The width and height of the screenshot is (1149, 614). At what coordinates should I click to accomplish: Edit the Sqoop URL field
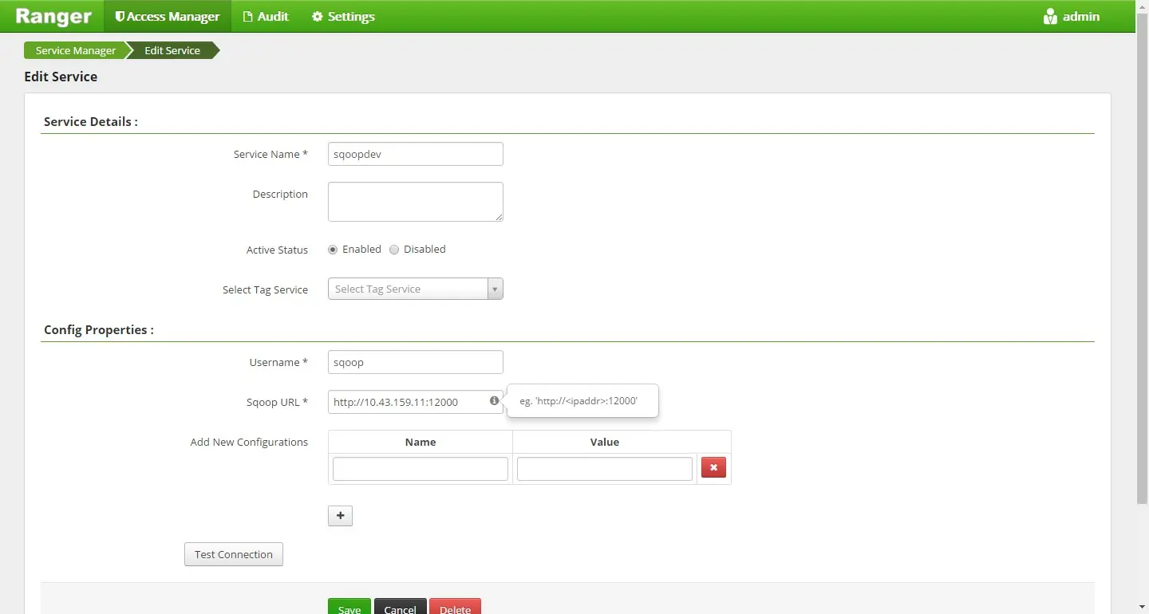click(x=416, y=402)
